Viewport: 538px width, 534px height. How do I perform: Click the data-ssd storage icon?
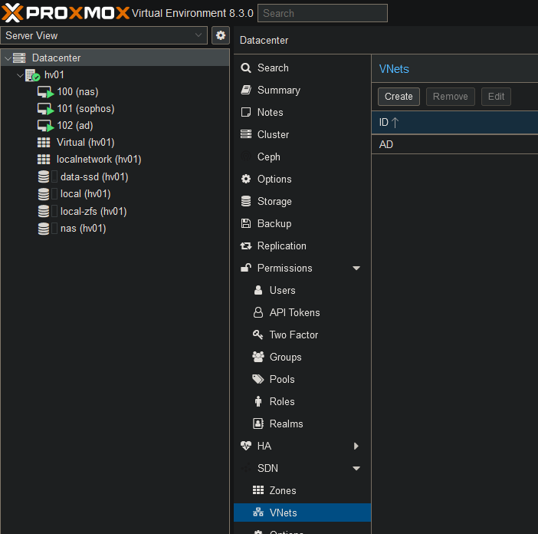[x=44, y=176]
